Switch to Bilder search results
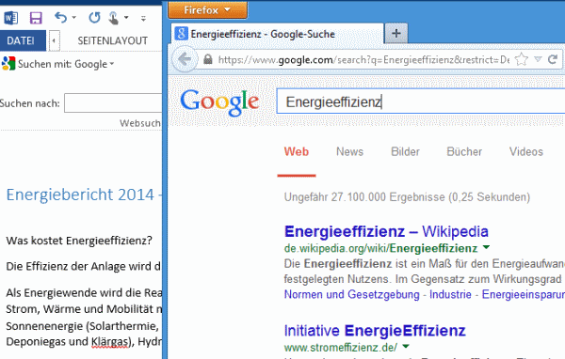 [x=405, y=151]
